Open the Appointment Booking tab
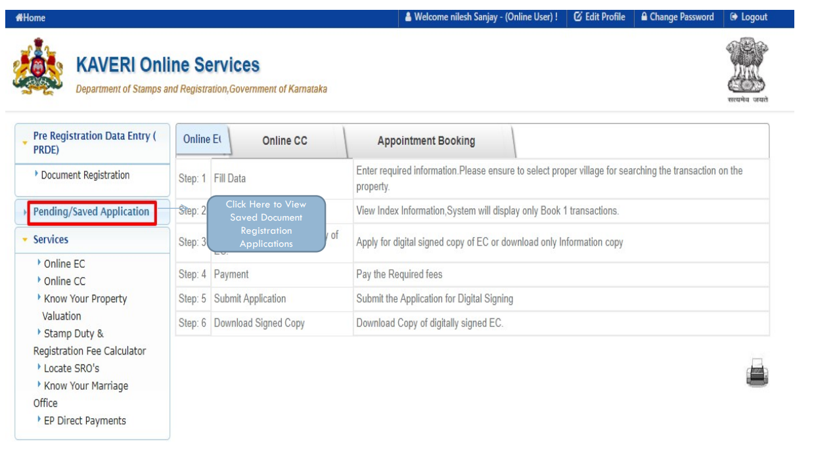The image size is (816, 472). (x=425, y=140)
